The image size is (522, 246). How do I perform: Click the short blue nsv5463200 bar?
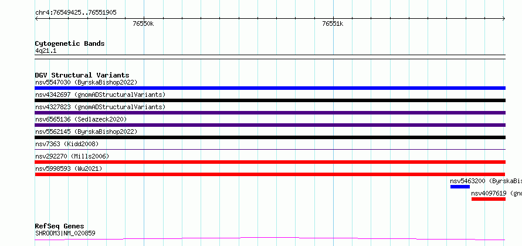point(460,187)
